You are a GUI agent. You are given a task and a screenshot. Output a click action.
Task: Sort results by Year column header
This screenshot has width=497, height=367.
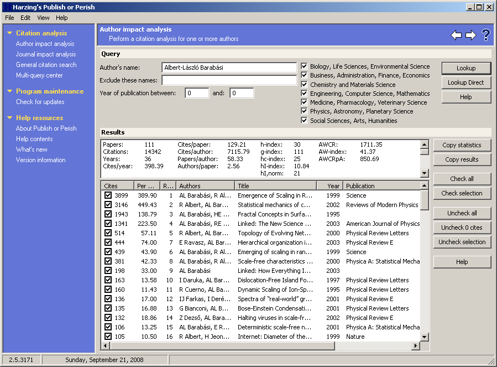[330, 186]
